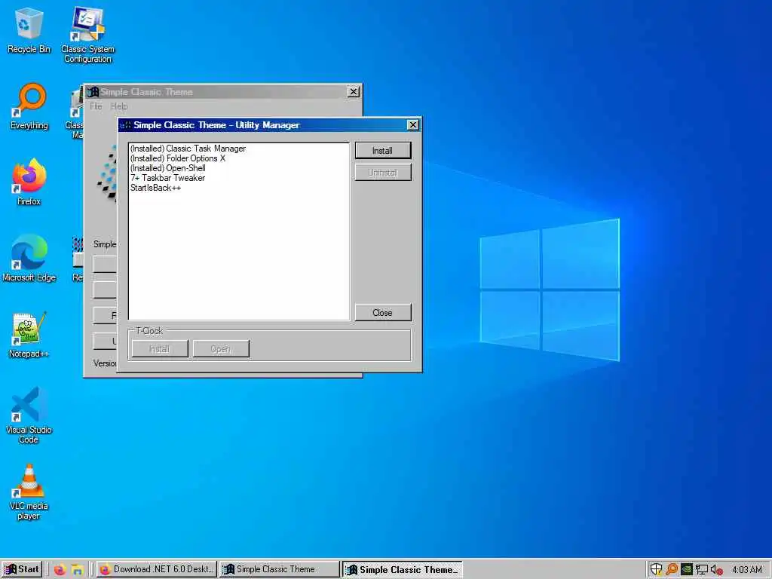The width and height of the screenshot is (772, 579).
Task: Select the active Simple Classic Theme... taskbar button
Action: 403,570
